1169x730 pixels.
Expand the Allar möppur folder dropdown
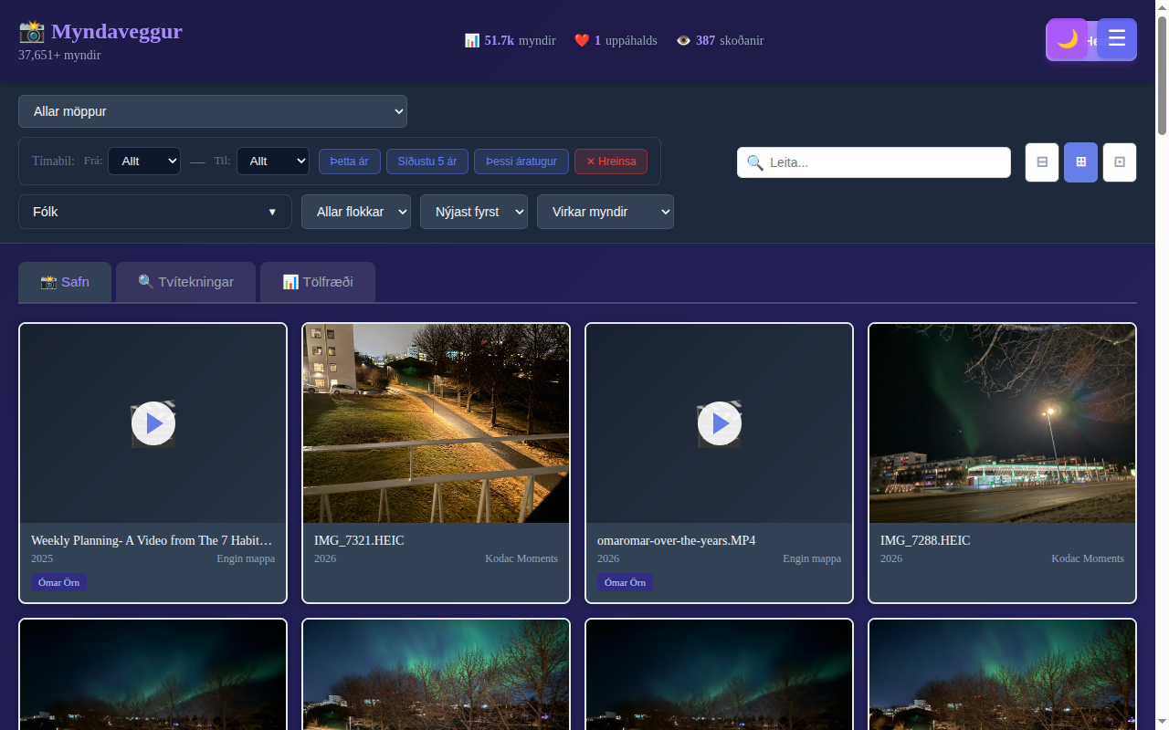pyautogui.click(x=212, y=111)
